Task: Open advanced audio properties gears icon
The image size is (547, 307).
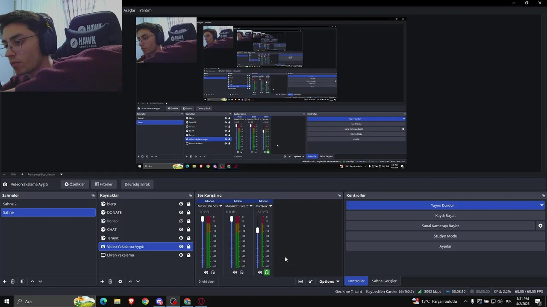Action: click(x=310, y=281)
